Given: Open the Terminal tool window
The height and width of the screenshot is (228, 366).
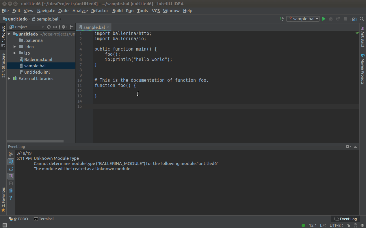Looking at the screenshot, I should (44, 219).
